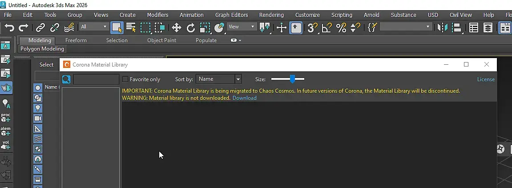The height and width of the screenshot is (188, 512).
Task: Click the Use Pivot Point Center icon
Action: coord(265,27)
